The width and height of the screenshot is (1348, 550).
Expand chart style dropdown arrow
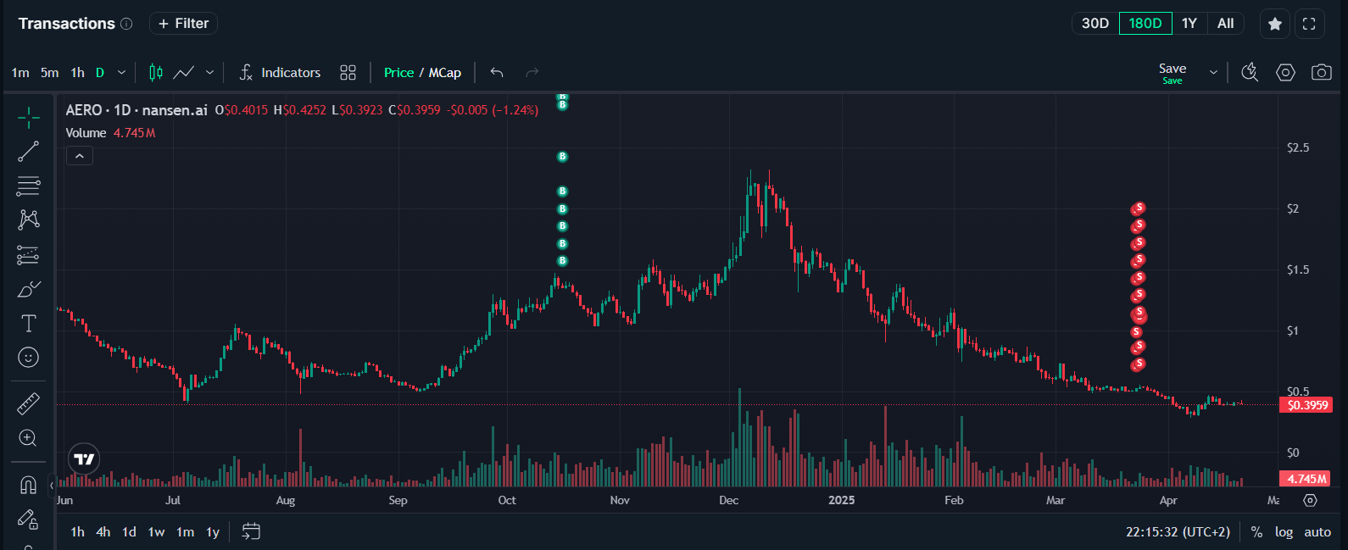tap(209, 73)
